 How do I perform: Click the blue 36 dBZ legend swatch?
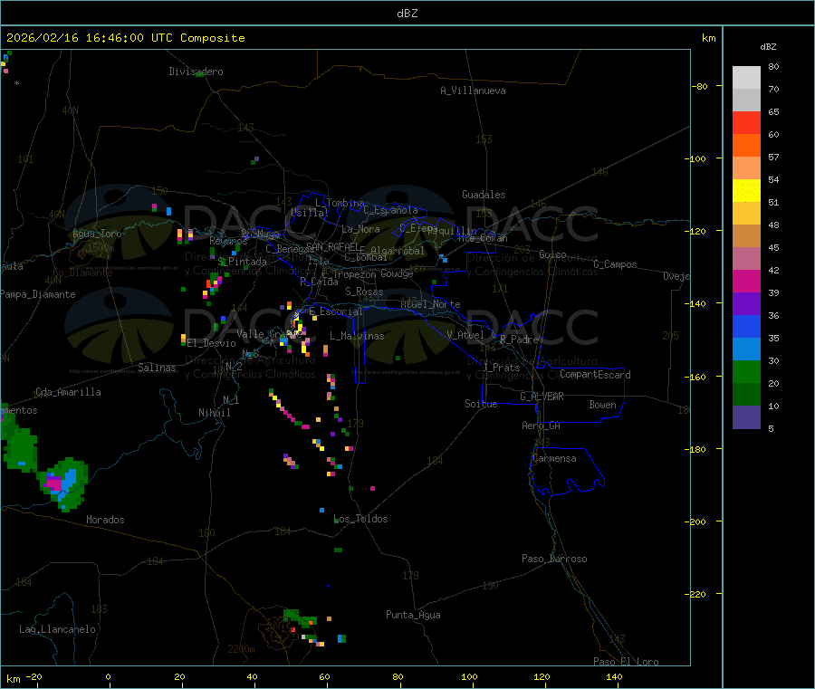746,326
